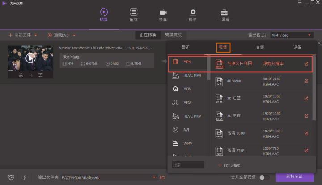The image size is (322, 185).
Task: Edit the 高清 720P preset
Action: tap(306, 151)
